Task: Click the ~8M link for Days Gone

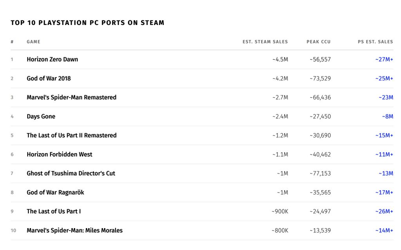Action: (387, 116)
